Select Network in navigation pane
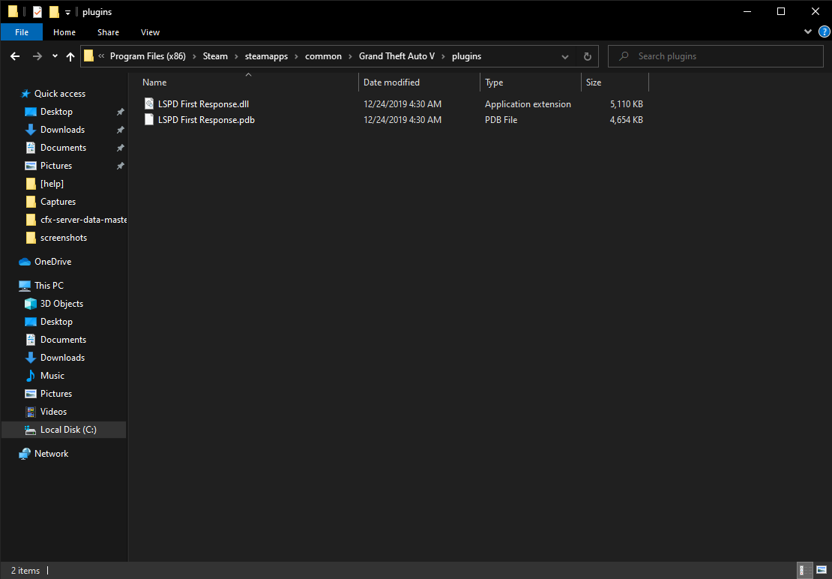The width and height of the screenshot is (832, 579). coord(51,454)
